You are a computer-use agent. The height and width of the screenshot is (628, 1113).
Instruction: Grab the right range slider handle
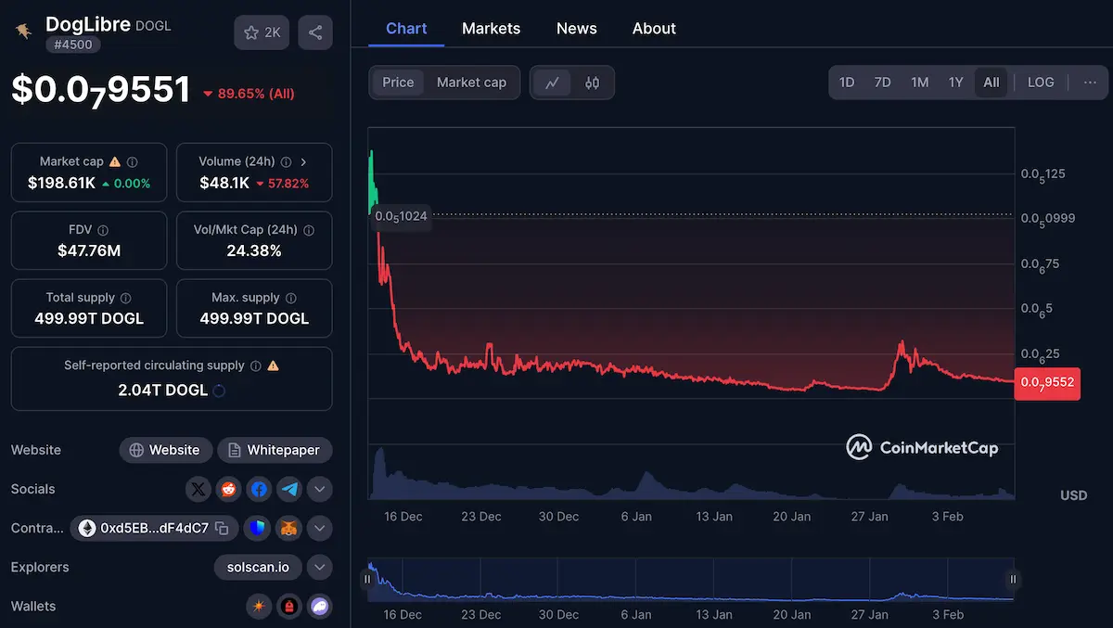pos(1013,579)
